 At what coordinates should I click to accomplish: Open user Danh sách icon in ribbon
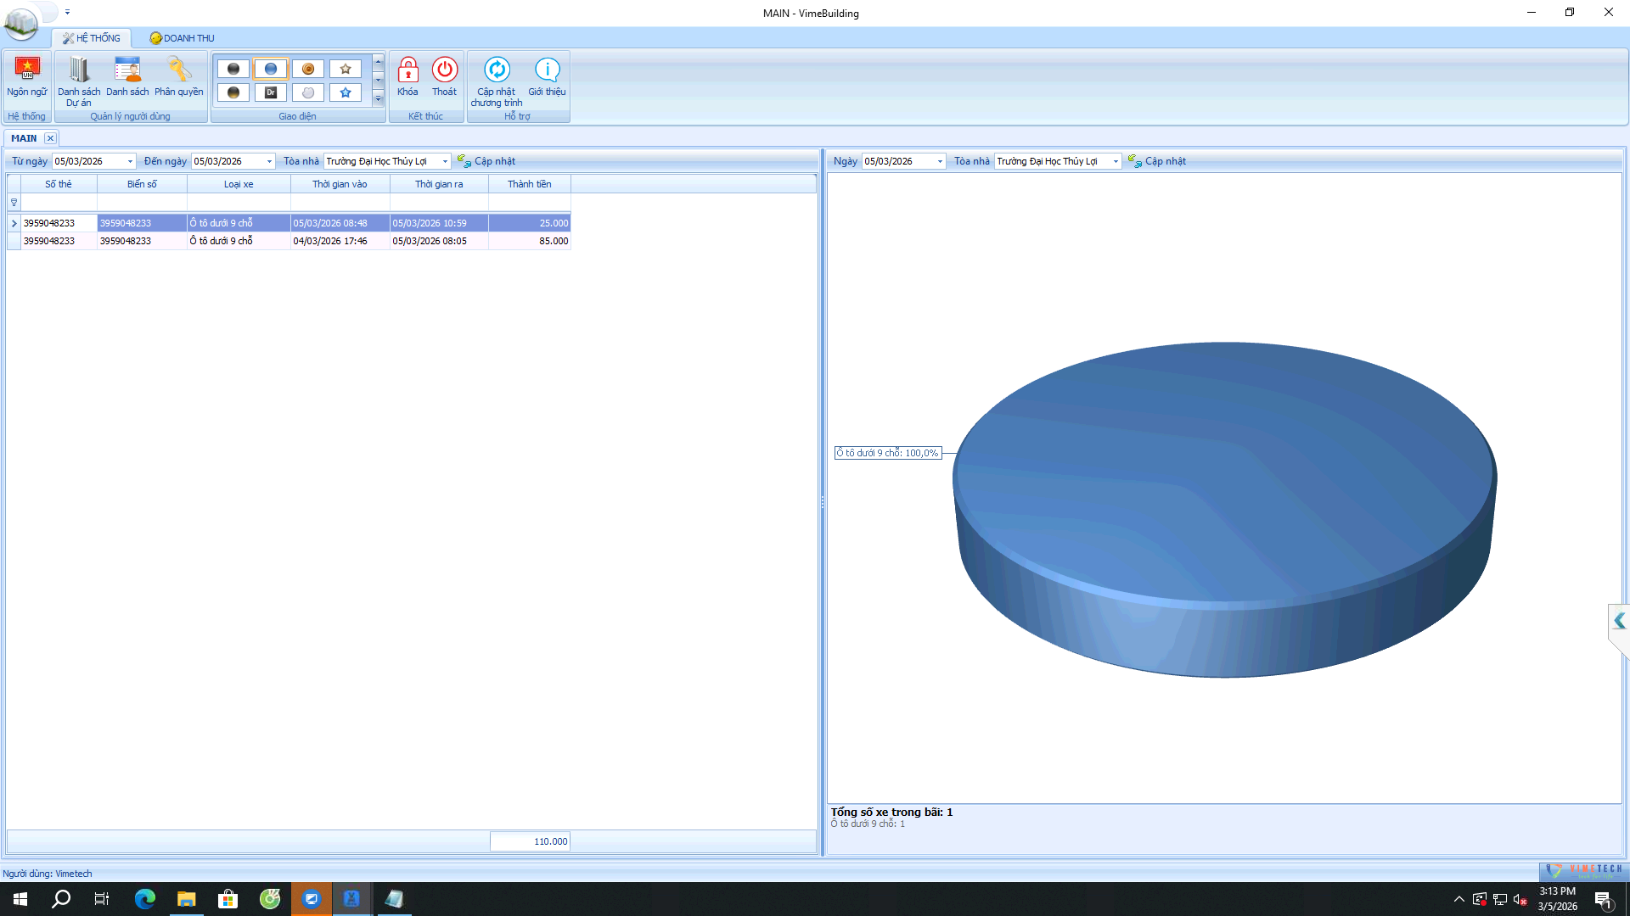click(x=127, y=70)
